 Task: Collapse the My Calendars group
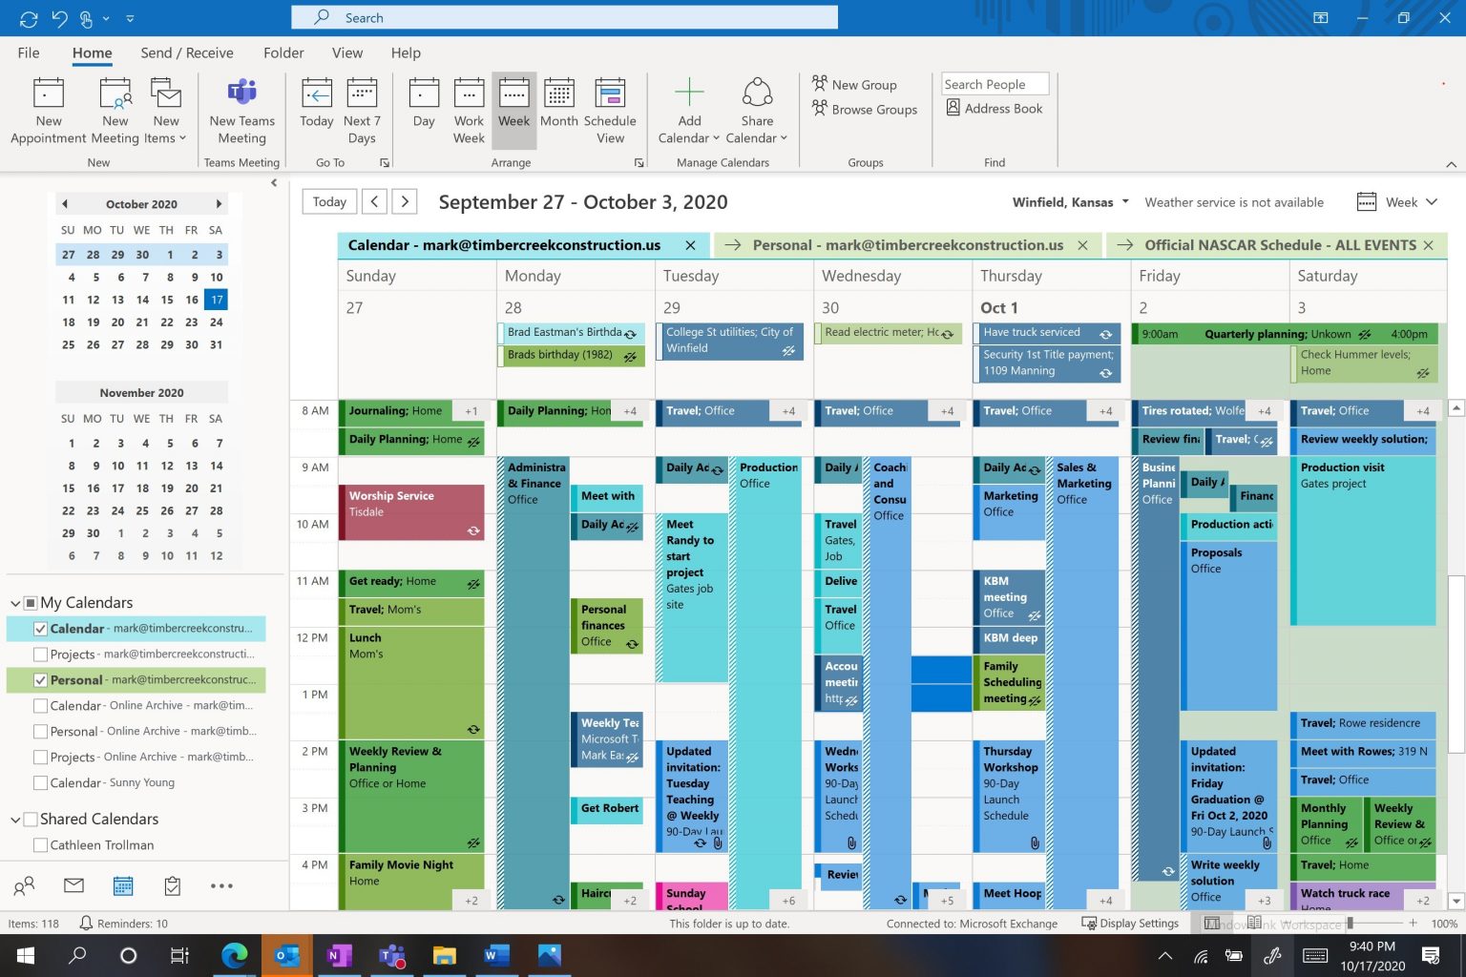point(15,603)
